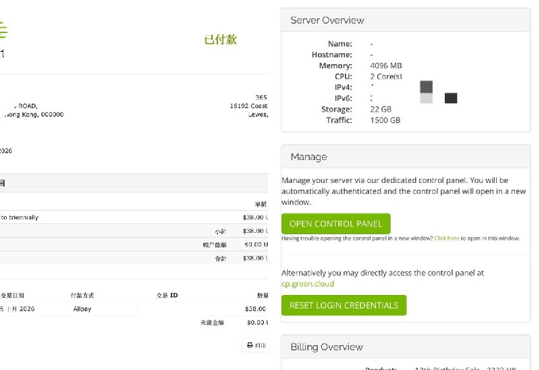
Task: Click the 'Hong Kong, 000000' address line
Action: (34, 114)
